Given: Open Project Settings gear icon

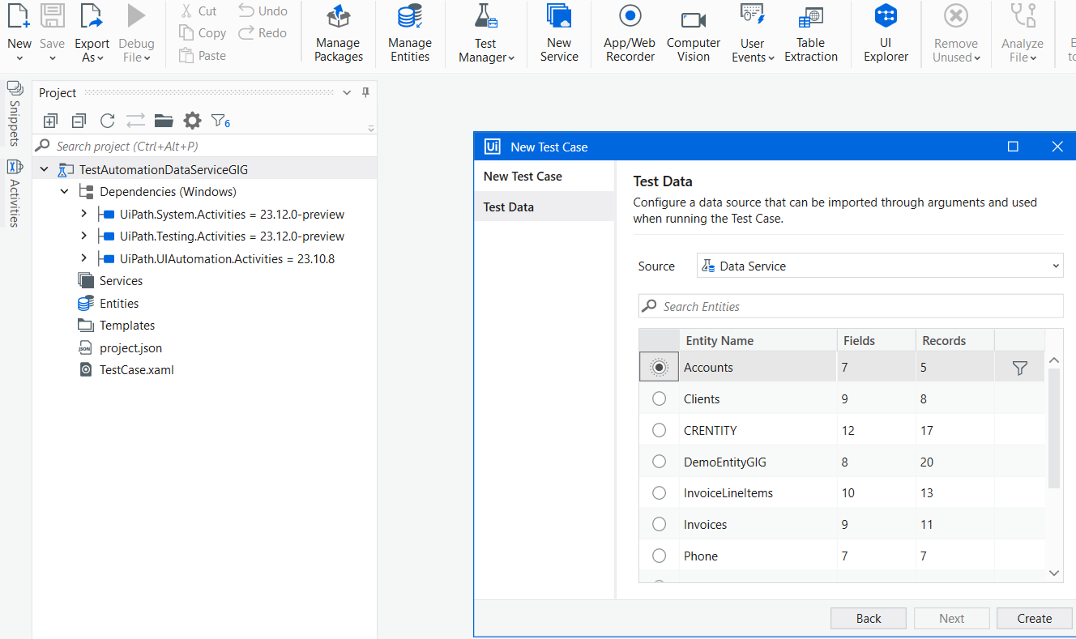Looking at the screenshot, I should coord(192,121).
